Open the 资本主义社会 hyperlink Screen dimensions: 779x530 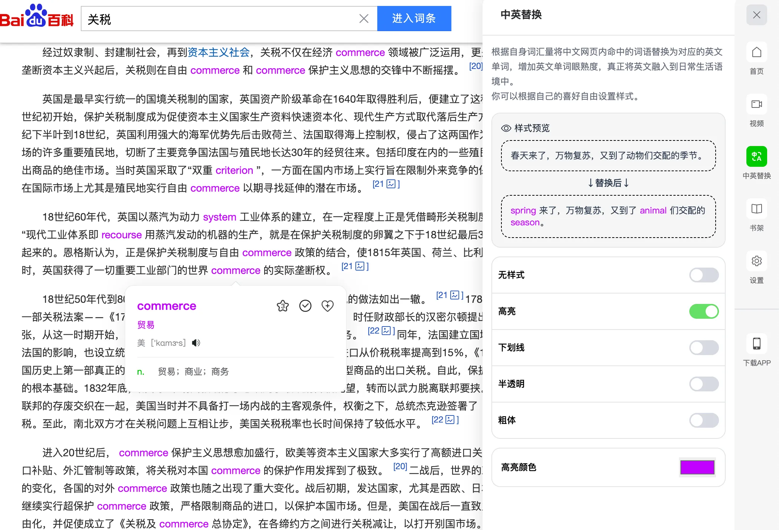(x=219, y=53)
